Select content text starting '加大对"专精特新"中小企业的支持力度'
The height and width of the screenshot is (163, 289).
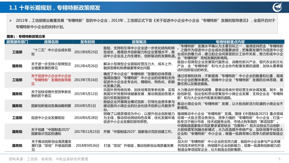[229, 146]
